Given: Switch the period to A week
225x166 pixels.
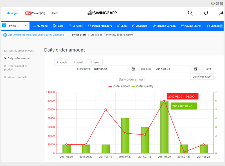Looking at the screenshot, I should 94,62.
